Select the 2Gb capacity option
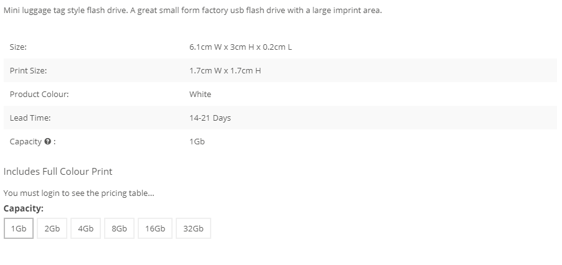 tap(52, 228)
